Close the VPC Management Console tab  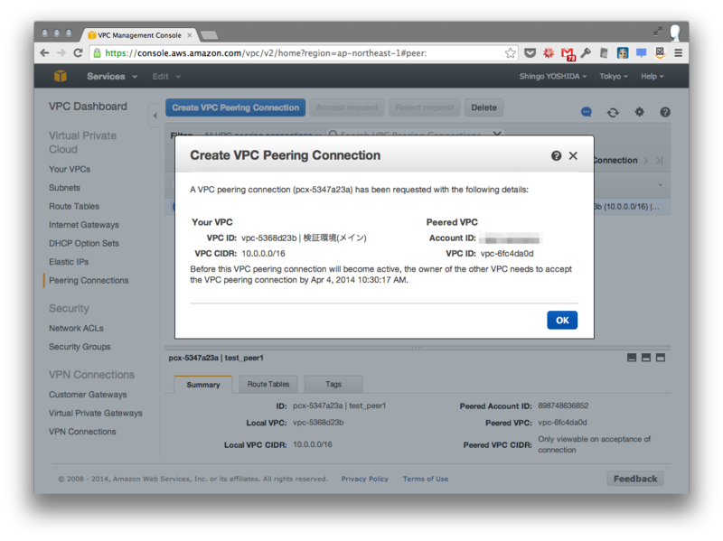(190, 35)
